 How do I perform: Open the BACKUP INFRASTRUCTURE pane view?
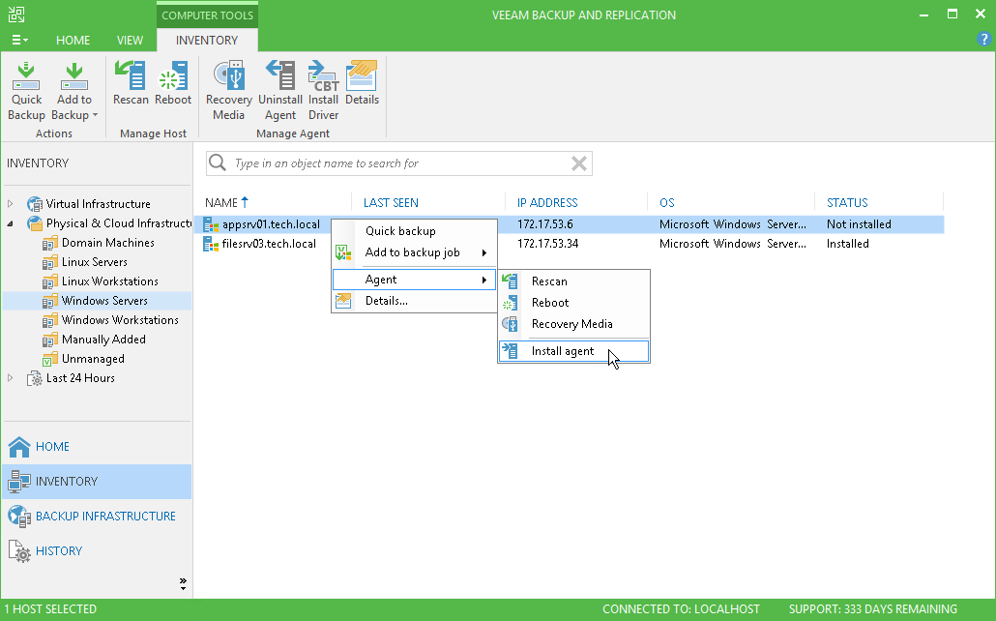tap(98, 517)
